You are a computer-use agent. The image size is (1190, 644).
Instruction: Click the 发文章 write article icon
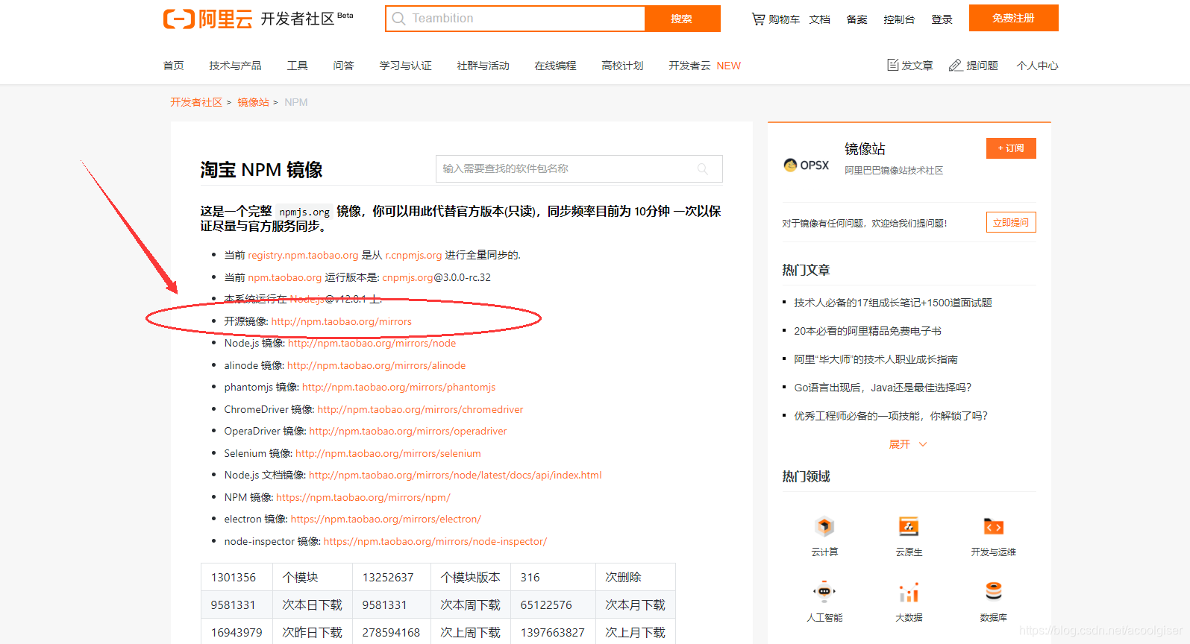click(x=892, y=65)
